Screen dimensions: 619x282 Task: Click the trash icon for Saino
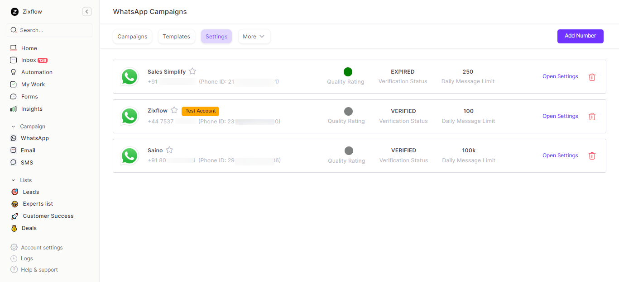(x=592, y=156)
